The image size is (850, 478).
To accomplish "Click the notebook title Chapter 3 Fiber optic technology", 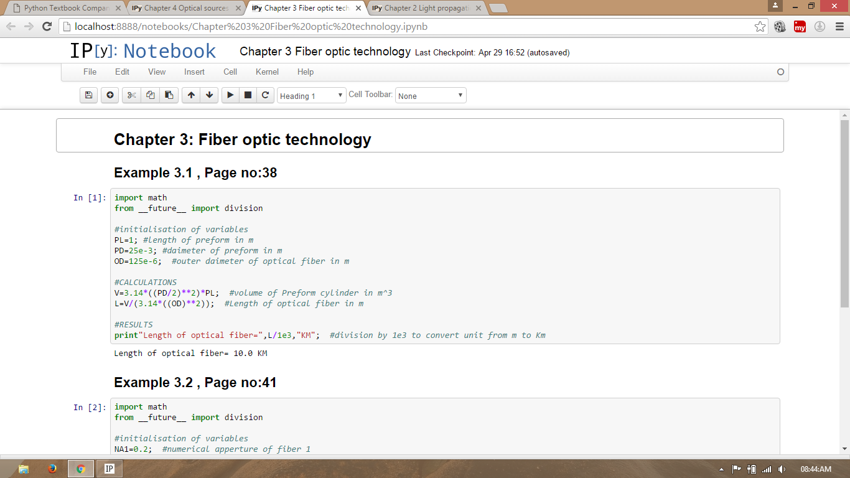I will (x=325, y=52).
